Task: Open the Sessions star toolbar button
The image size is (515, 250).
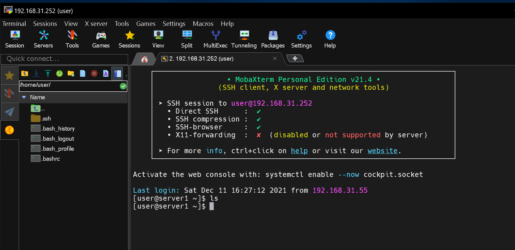Action: pos(130,39)
